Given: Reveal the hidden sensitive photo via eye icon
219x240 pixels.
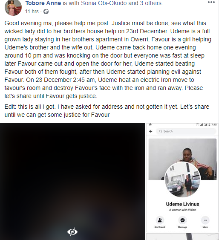Looking at the screenshot, I should pyautogui.click(x=72, y=231).
